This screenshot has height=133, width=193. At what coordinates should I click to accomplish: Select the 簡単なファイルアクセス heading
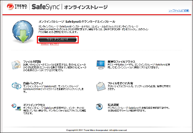[121, 62]
